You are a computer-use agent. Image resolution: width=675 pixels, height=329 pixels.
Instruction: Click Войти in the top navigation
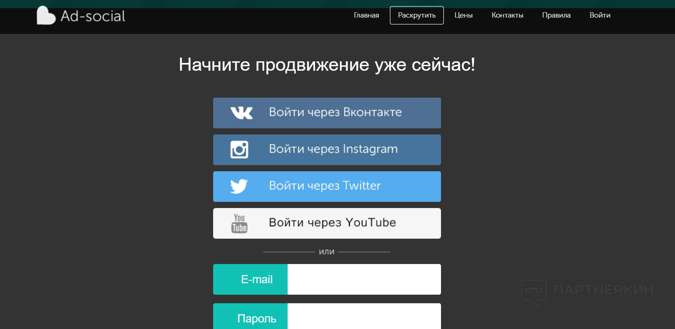[x=600, y=15]
